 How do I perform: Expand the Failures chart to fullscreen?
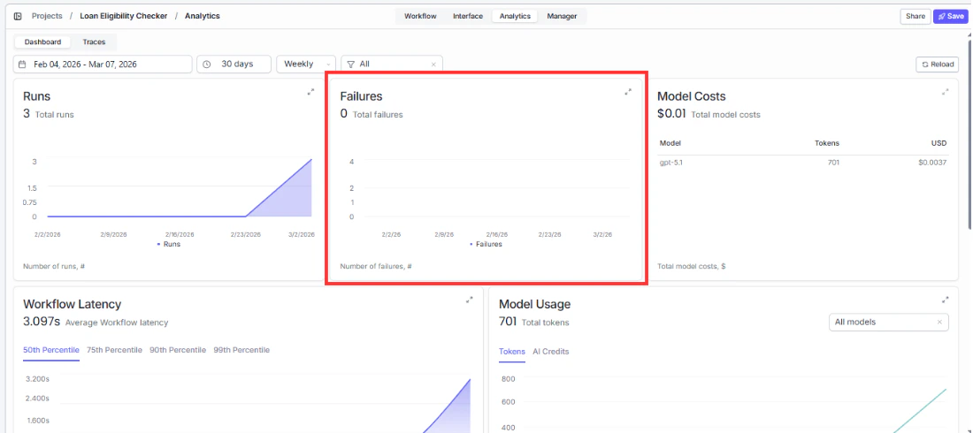tap(628, 92)
